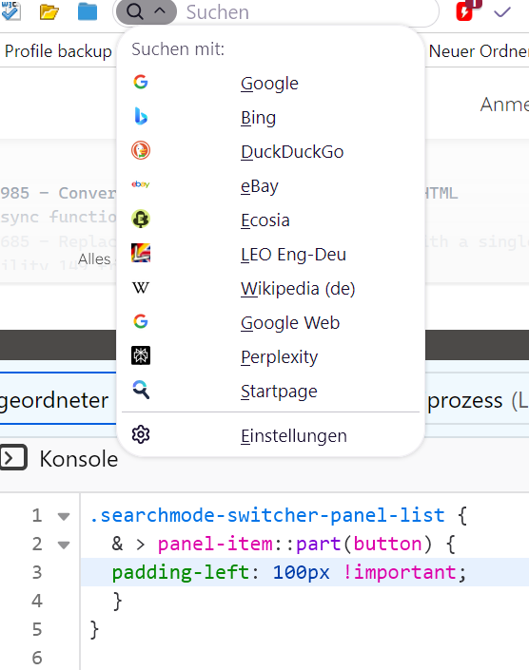This screenshot has height=670, width=529.
Task: Click the Bing logo icon
Action: point(141,116)
